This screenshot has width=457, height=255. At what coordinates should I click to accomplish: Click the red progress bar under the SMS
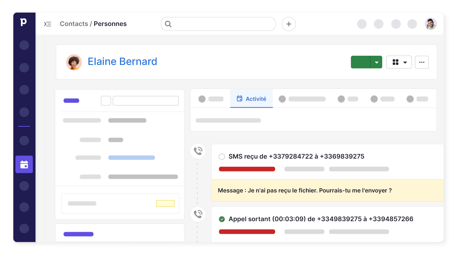coord(247,169)
